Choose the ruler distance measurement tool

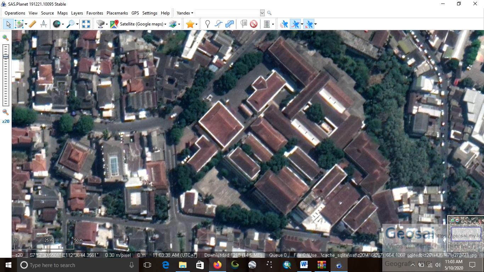click(x=32, y=24)
